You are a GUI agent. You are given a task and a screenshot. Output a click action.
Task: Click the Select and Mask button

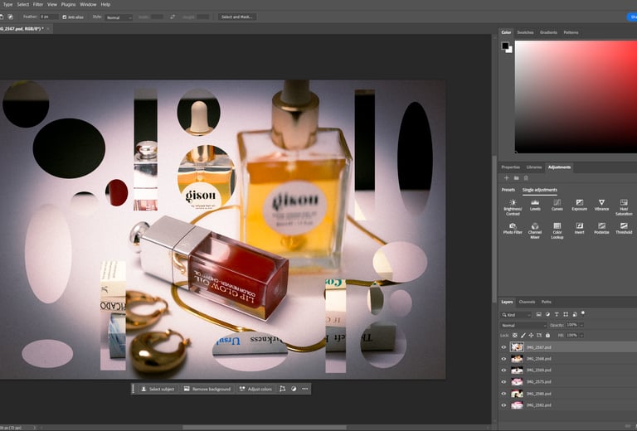click(x=237, y=17)
